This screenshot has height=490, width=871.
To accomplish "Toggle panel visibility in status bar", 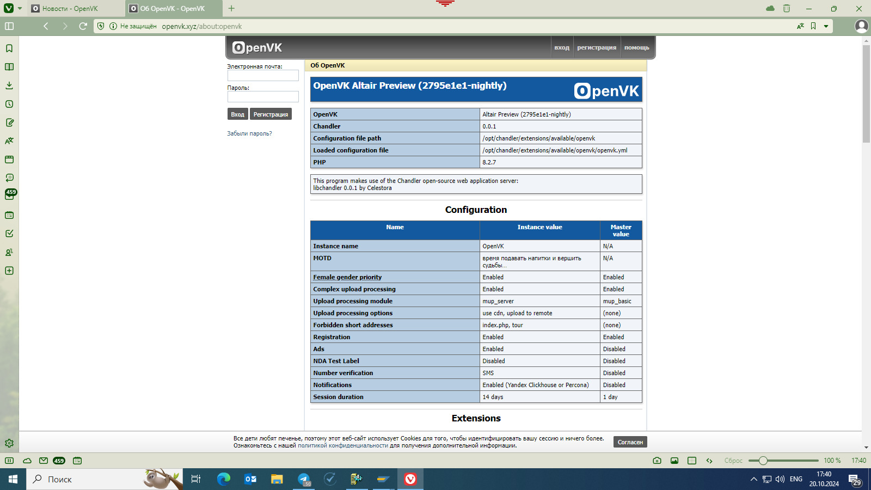I will click(9, 461).
